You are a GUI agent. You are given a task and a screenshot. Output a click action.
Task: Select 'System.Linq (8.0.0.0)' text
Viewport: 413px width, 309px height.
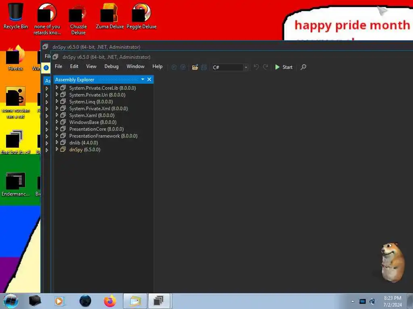tap(91, 102)
